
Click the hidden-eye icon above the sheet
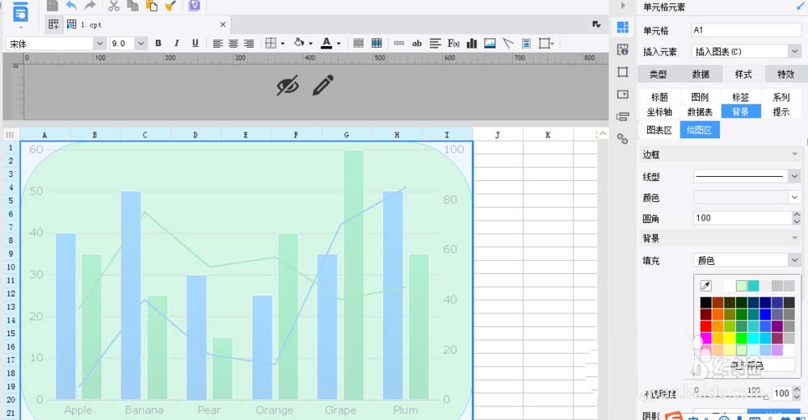tap(288, 86)
